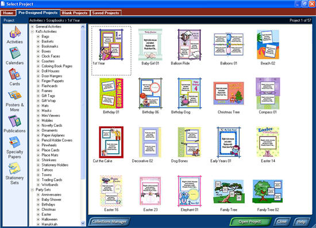This screenshot has width=316, height=228.
Task: Click the tree scrollbar down arrow
Action: pos(83,223)
